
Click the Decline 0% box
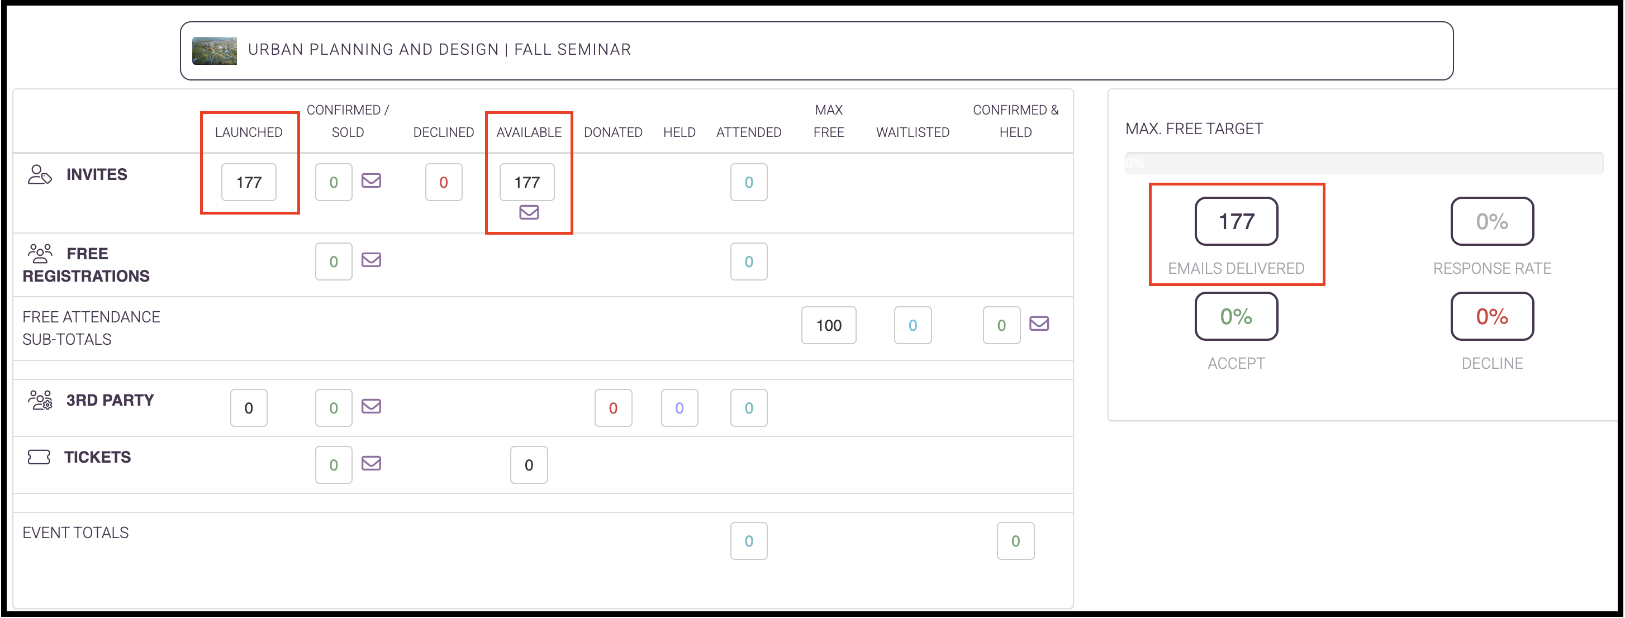1492,317
